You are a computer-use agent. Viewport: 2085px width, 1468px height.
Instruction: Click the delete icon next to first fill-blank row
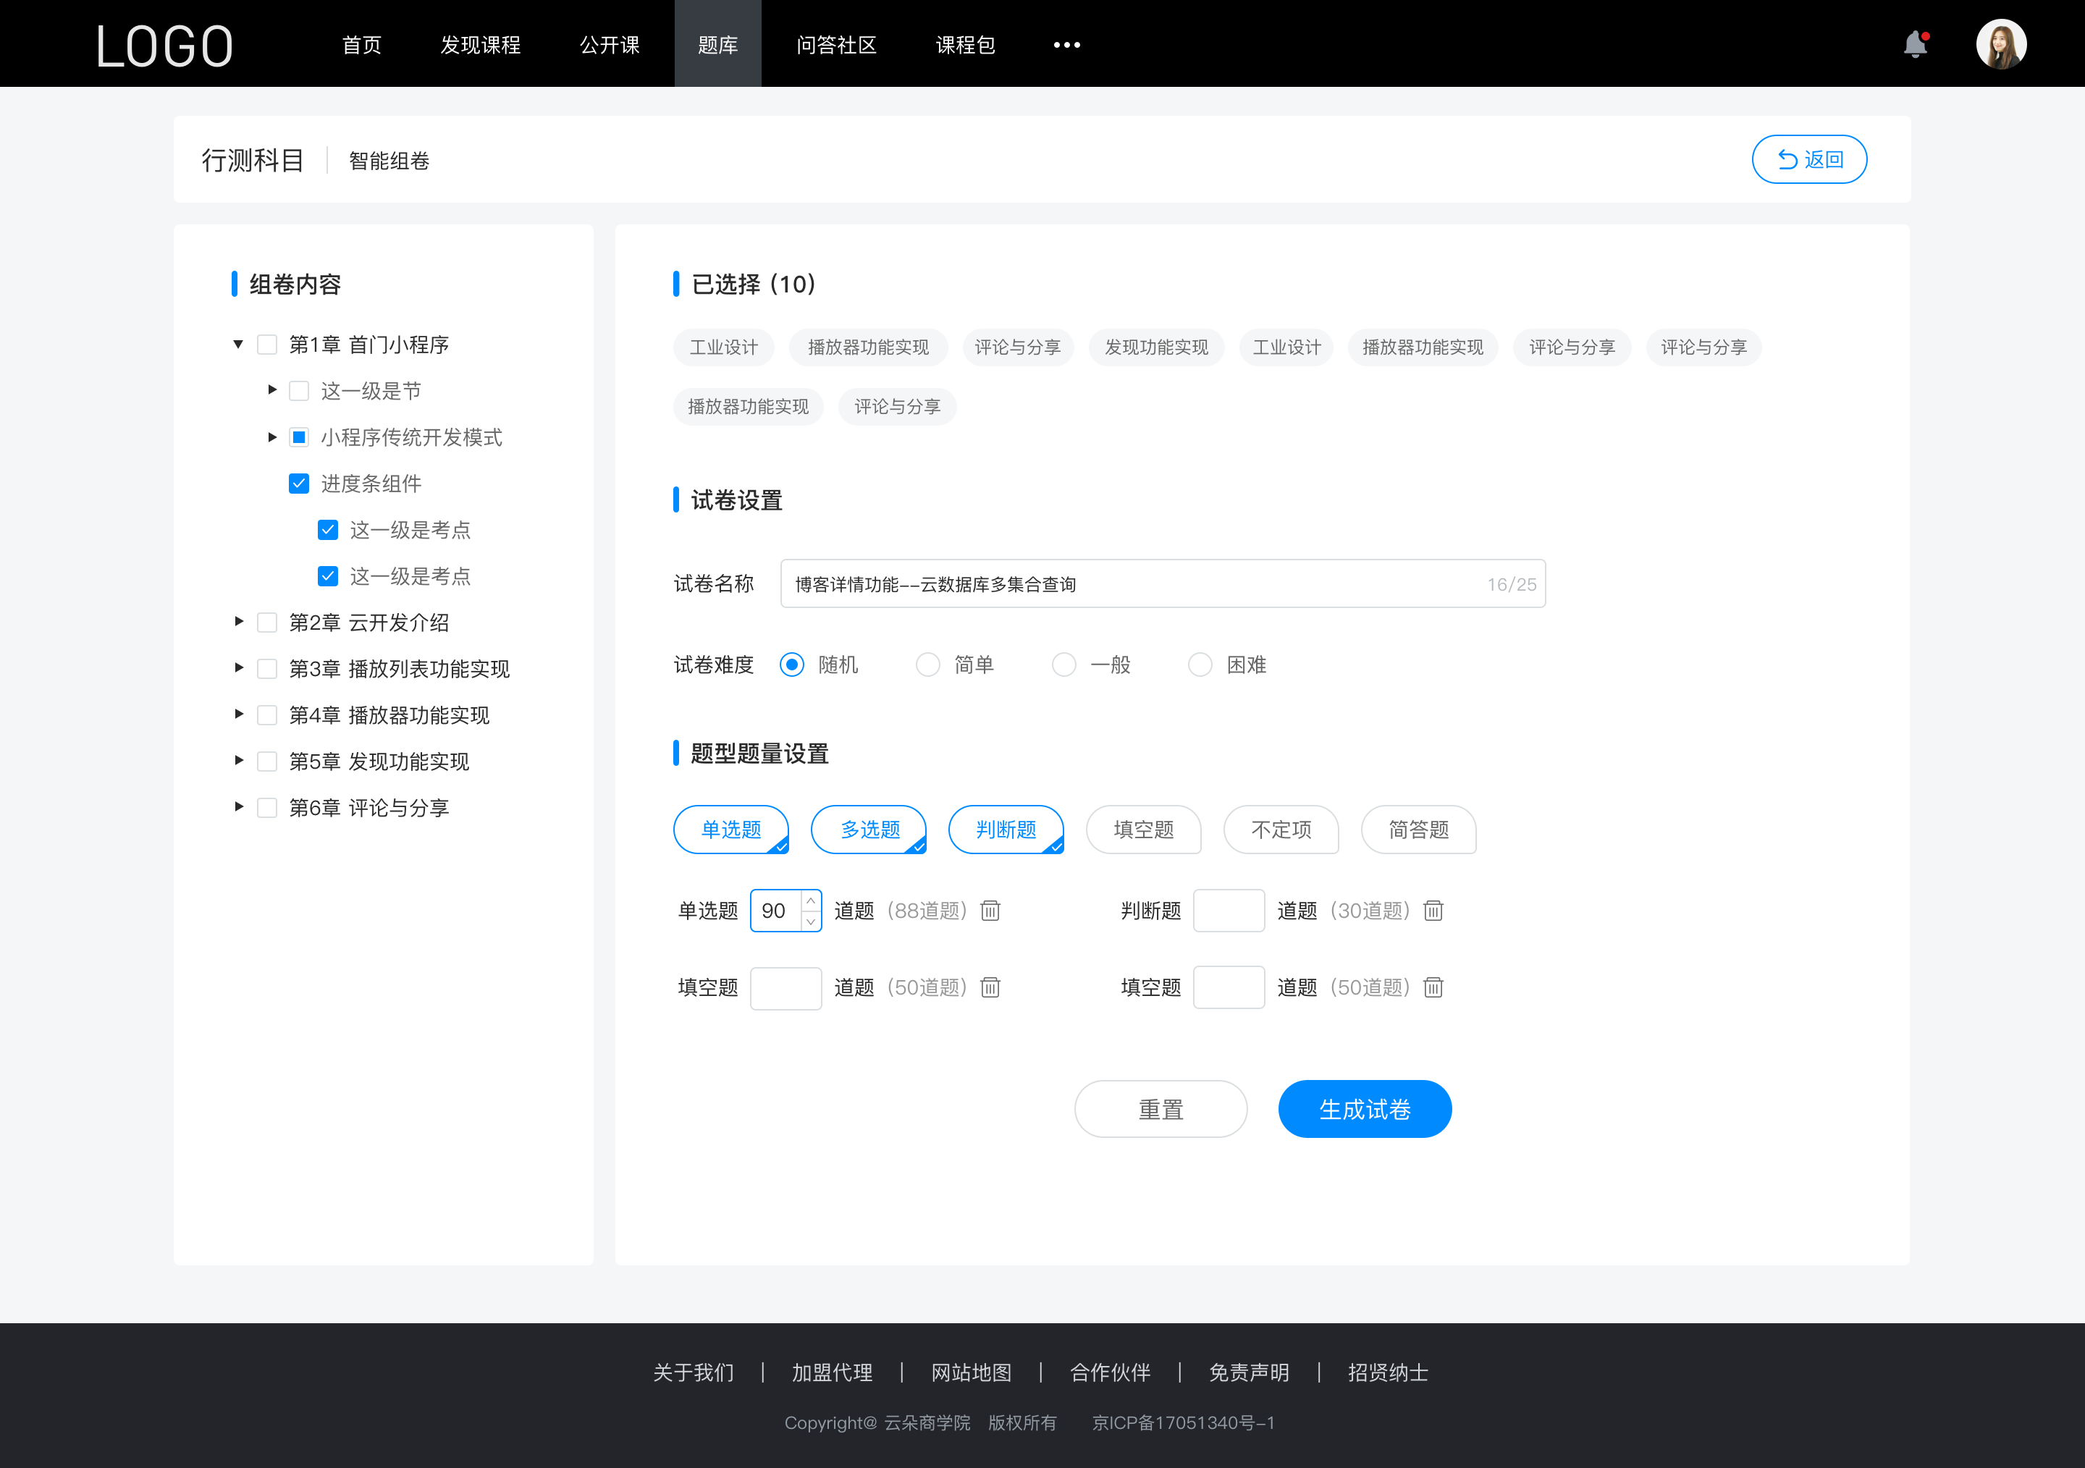click(x=990, y=987)
